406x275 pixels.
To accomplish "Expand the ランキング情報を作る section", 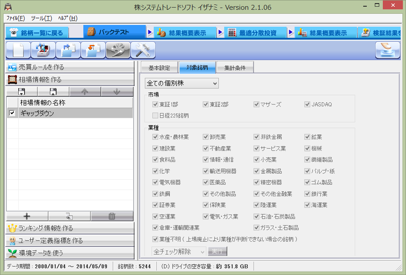I will point(70,228).
